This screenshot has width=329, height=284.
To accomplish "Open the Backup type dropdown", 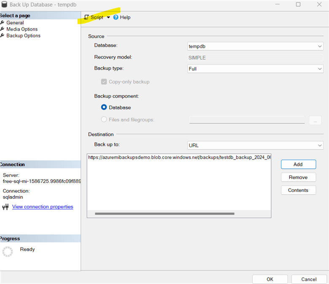I will 255,69.
